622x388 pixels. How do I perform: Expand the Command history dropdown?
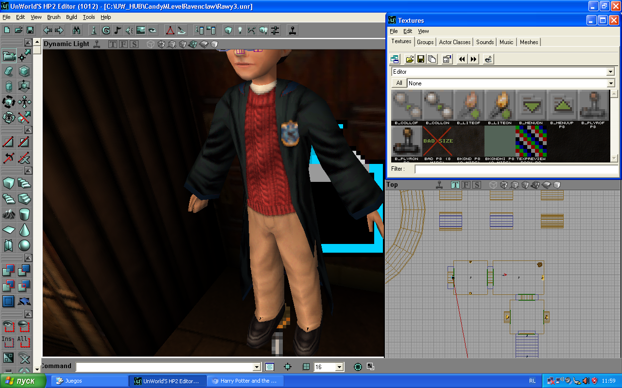257,367
